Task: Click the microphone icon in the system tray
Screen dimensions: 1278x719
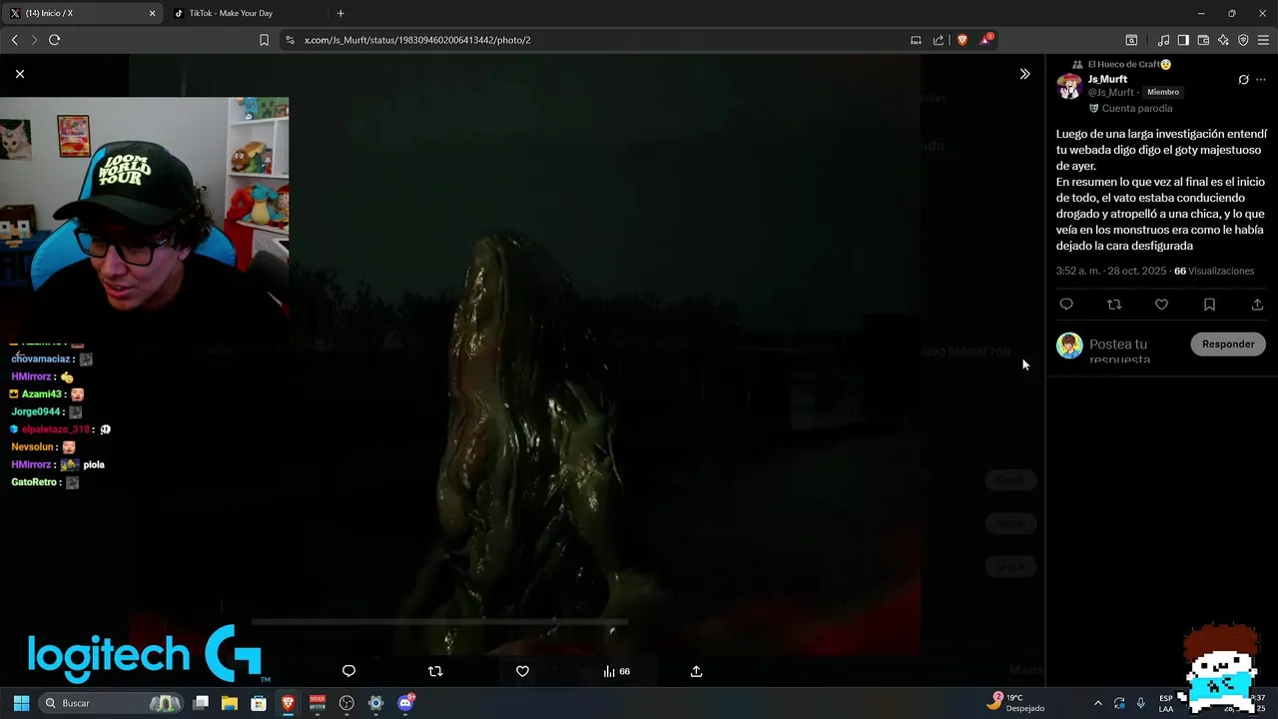Action: pos(1141,703)
